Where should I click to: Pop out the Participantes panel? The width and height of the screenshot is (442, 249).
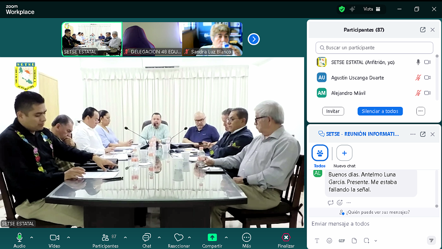coord(423,30)
